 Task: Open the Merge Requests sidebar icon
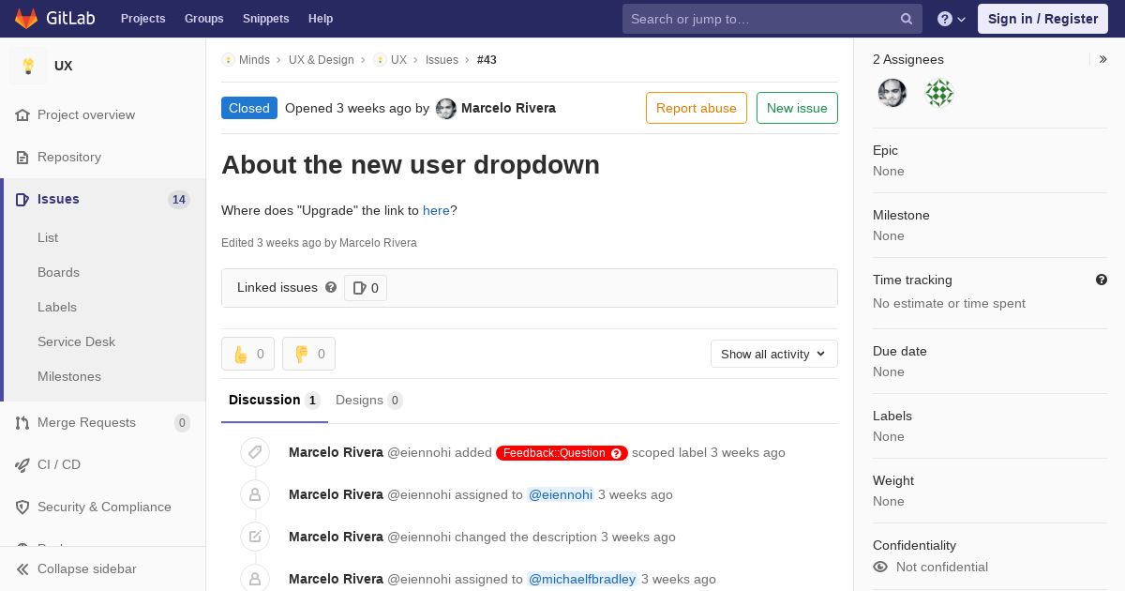coord(22,423)
